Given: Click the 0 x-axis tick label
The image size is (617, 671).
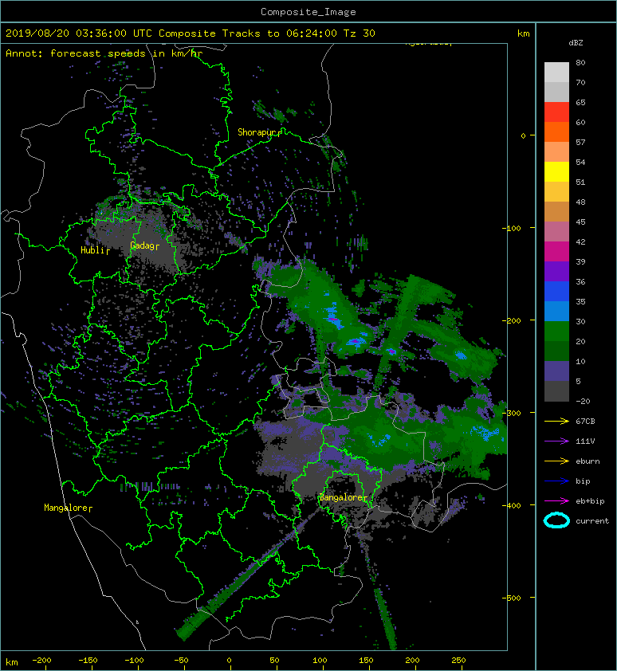Looking at the screenshot, I should [x=229, y=661].
